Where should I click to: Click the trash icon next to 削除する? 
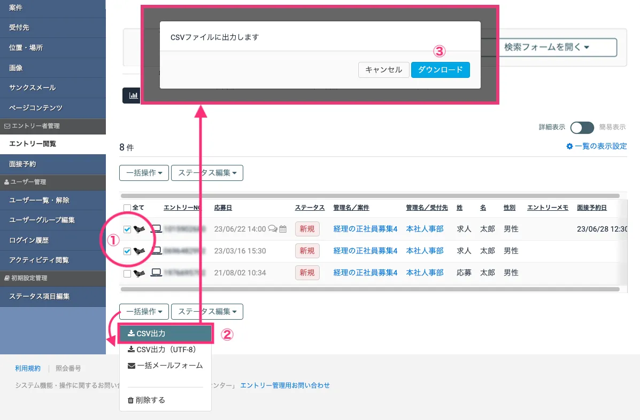click(x=131, y=400)
